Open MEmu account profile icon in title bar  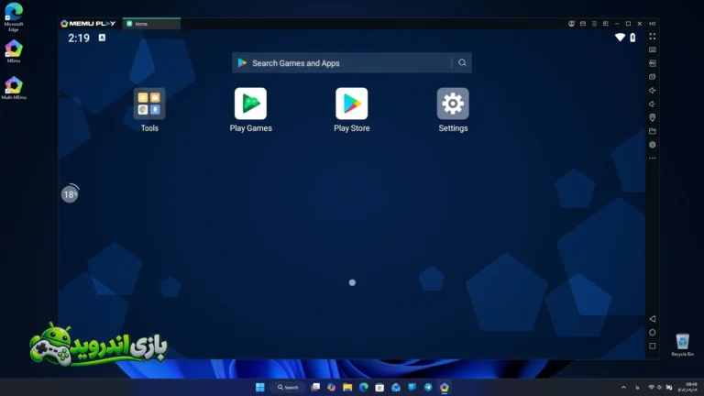coord(571,24)
